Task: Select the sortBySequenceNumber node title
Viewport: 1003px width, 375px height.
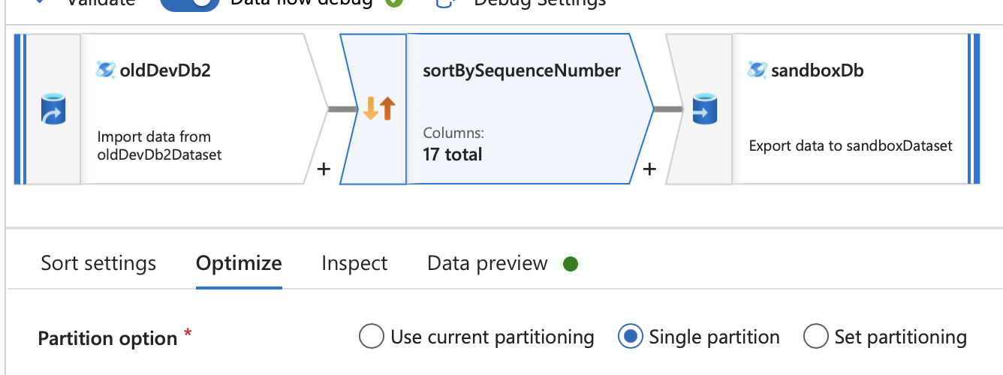Action: [522, 71]
